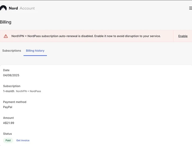Click the auto-renewal disabled alert message
This screenshot has height=146, width=192.
coord(86,36)
